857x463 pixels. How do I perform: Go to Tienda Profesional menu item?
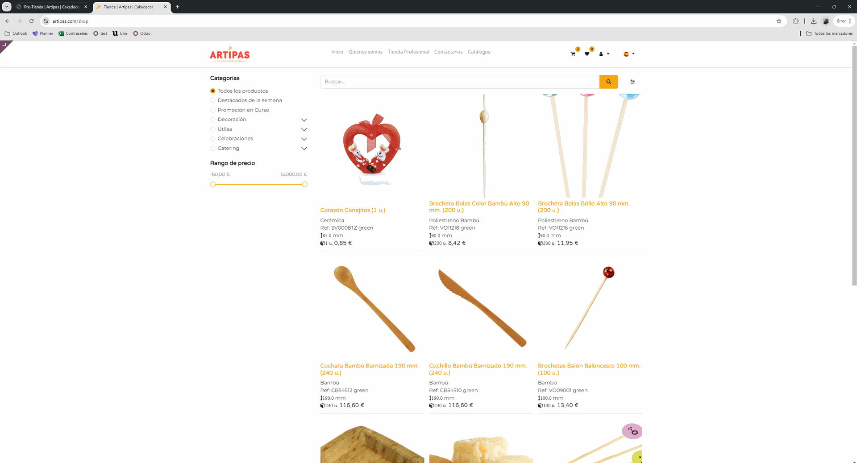[x=408, y=52]
